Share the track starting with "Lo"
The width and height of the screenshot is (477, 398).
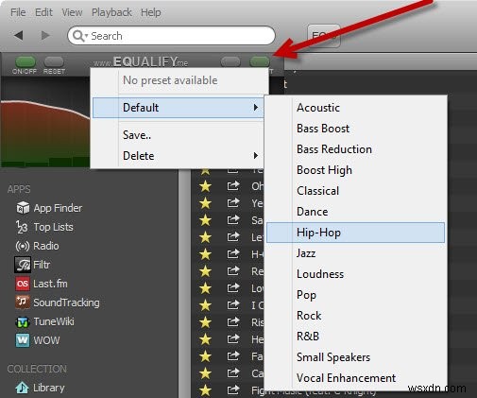click(x=233, y=288)
